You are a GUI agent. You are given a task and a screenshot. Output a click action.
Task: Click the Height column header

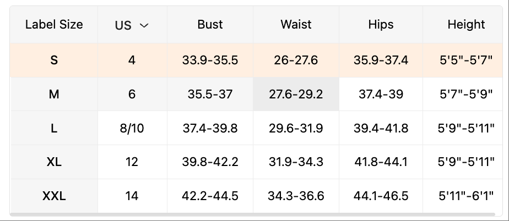coord(466,25)
